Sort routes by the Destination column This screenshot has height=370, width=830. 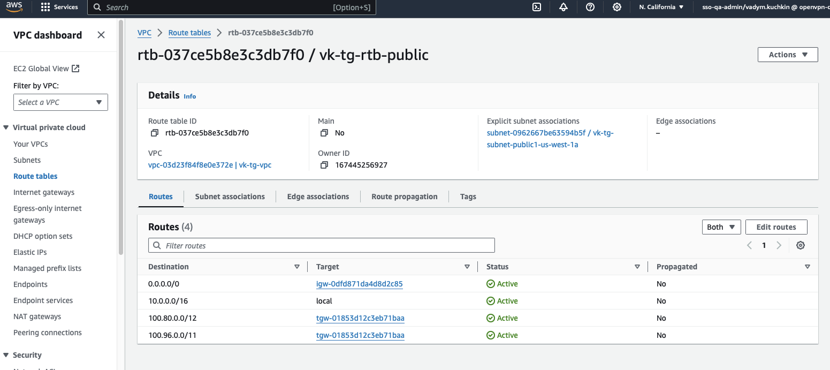[x=169, y=267]
